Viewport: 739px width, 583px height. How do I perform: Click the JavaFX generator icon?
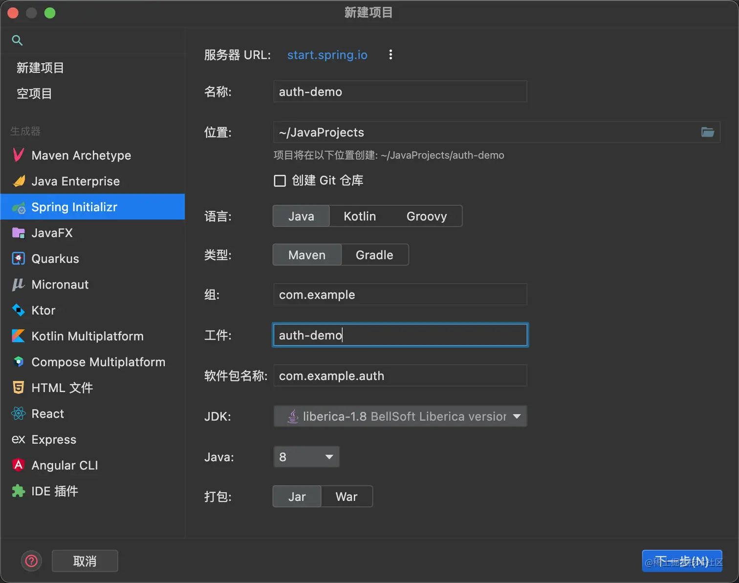19,233
